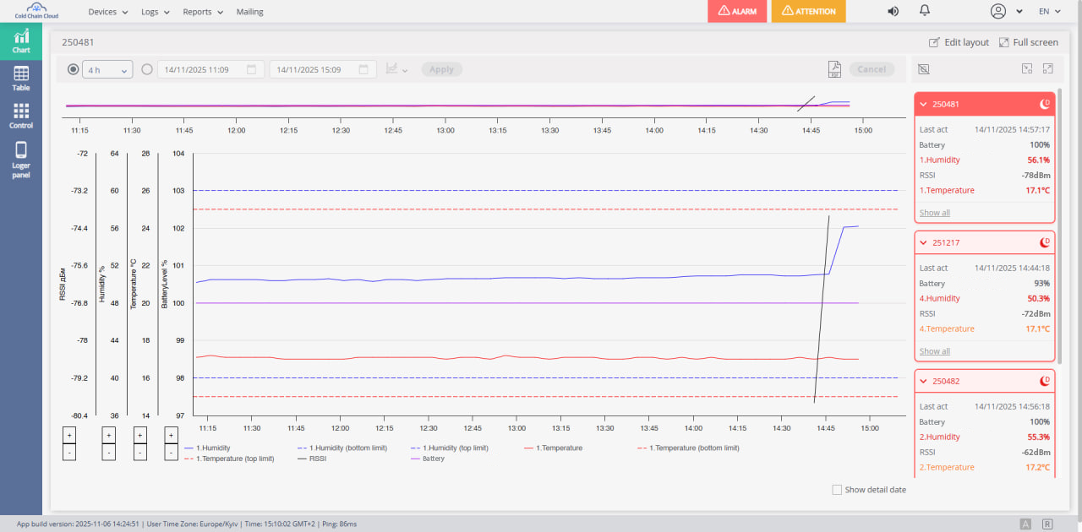This screenshot has height=532, width=1082.
Task: Toggle the 1.Humidity series in legend
Action: coord(212,448)
